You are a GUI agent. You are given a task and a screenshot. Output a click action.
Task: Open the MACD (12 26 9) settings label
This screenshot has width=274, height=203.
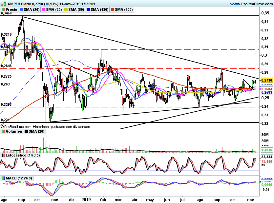19,178
